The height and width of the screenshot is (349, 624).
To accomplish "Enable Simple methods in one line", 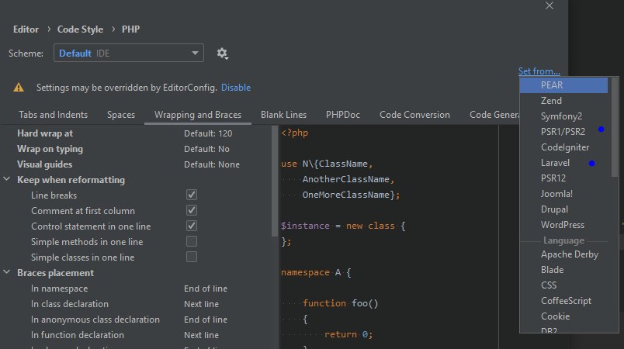I will 192,242.
